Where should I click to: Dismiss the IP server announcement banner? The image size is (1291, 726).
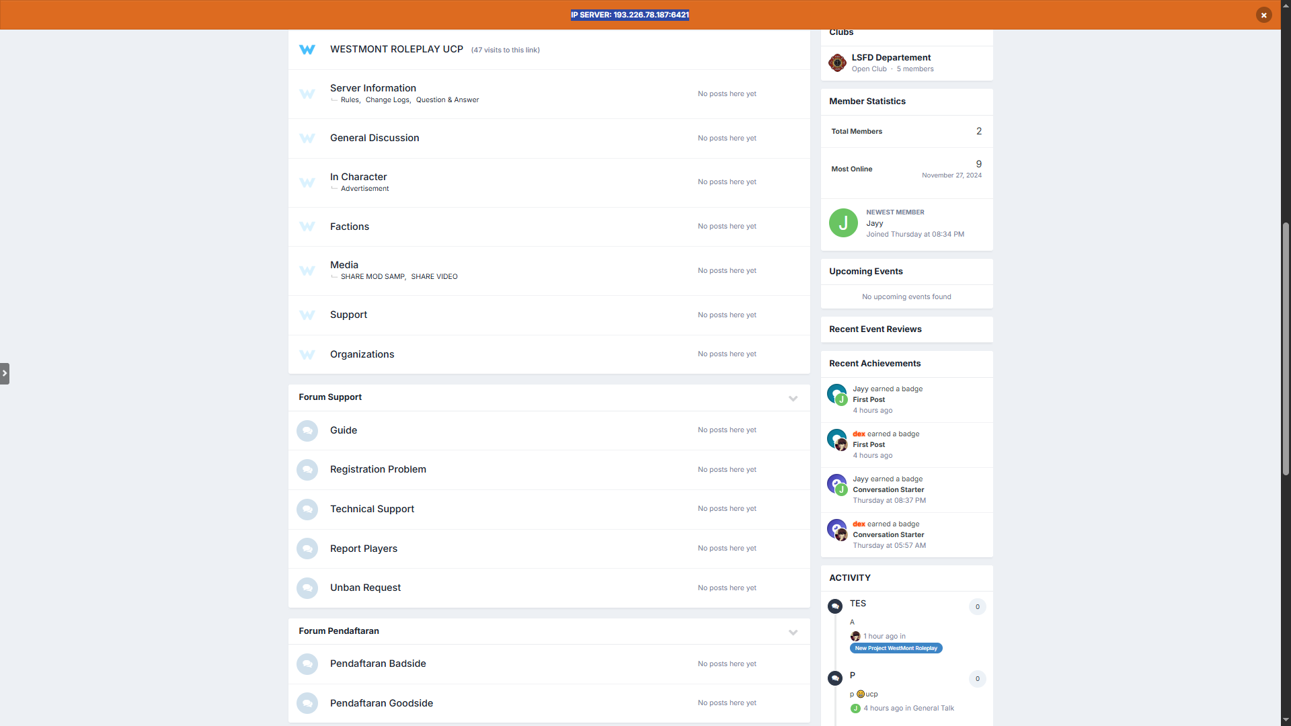click(x=1263, y=15)
